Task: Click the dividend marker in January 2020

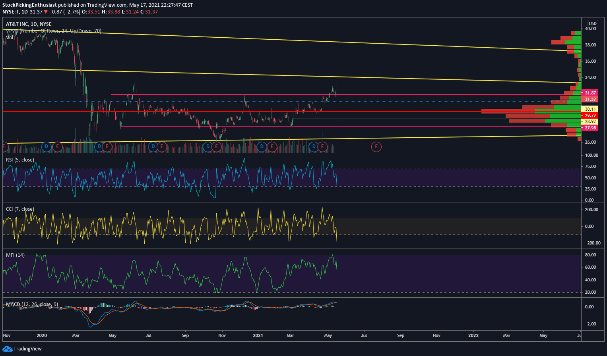Action: 46,147
